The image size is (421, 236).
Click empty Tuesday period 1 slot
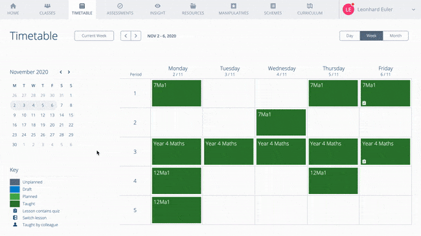[x=229, y=93]
